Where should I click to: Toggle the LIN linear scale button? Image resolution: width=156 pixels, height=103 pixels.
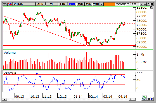pyautogui.click(x=63, y=4)
